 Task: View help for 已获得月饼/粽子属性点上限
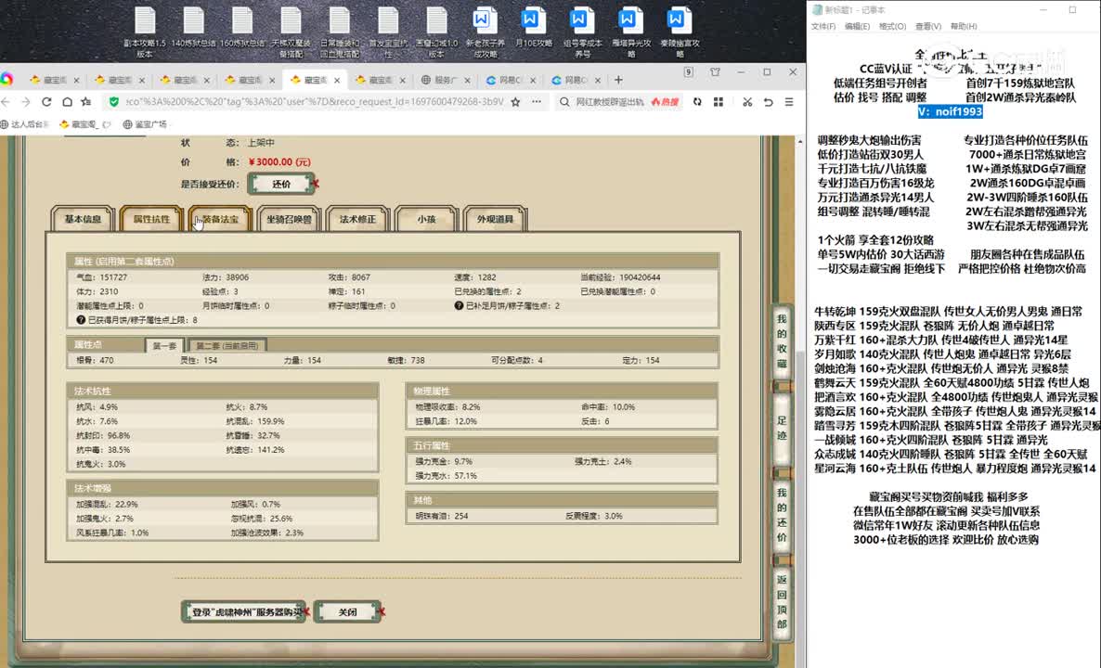click(81, 320)
